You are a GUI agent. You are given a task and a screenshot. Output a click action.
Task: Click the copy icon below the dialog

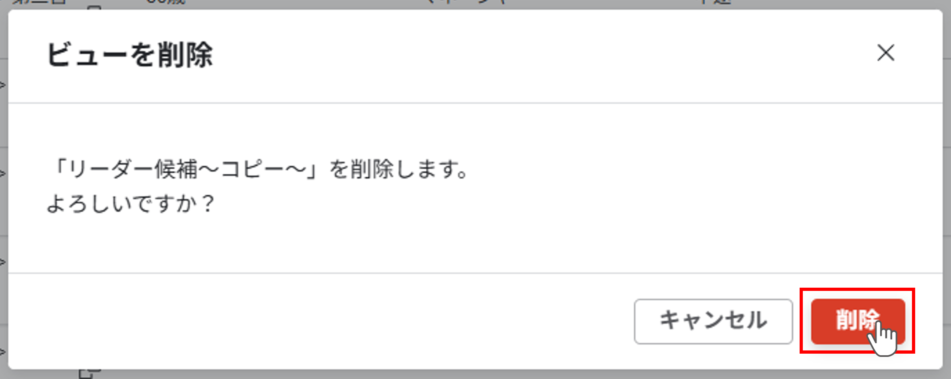89,373
